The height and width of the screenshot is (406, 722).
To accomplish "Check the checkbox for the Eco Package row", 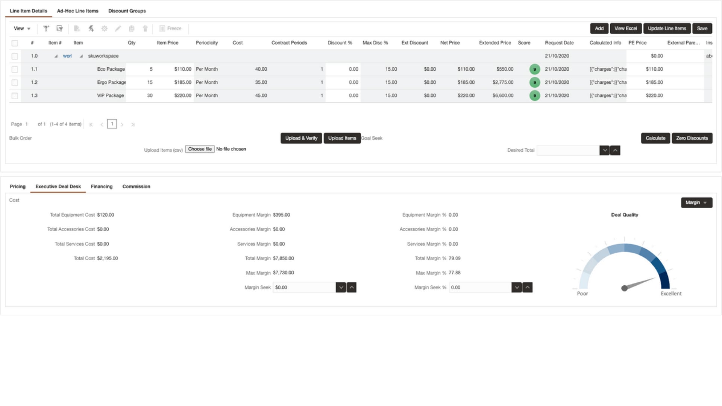I will pyautogui.click(x=15, y=69).
